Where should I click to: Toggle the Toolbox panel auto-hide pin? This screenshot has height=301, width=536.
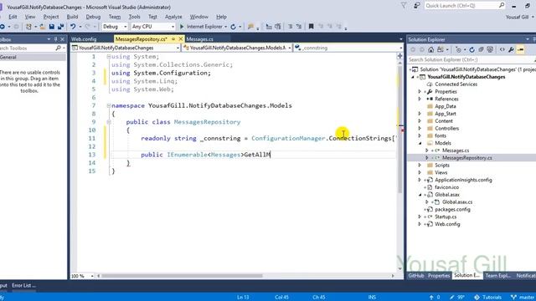point(56,39)
